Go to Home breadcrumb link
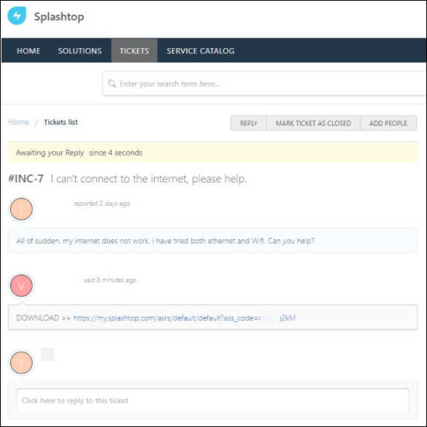 pos(18,122)
